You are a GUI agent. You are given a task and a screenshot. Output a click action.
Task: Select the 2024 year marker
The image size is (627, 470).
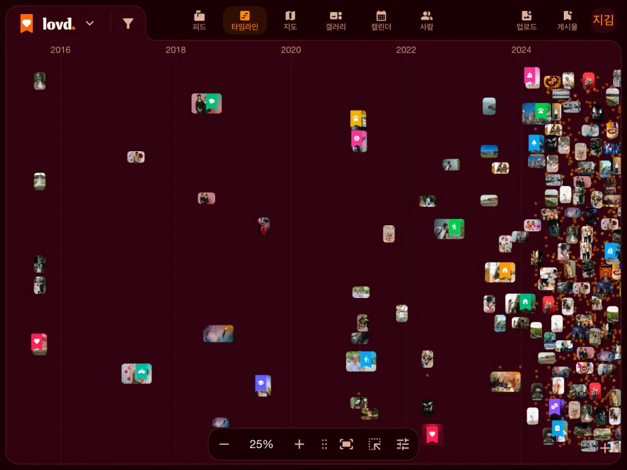click(521, 50)
